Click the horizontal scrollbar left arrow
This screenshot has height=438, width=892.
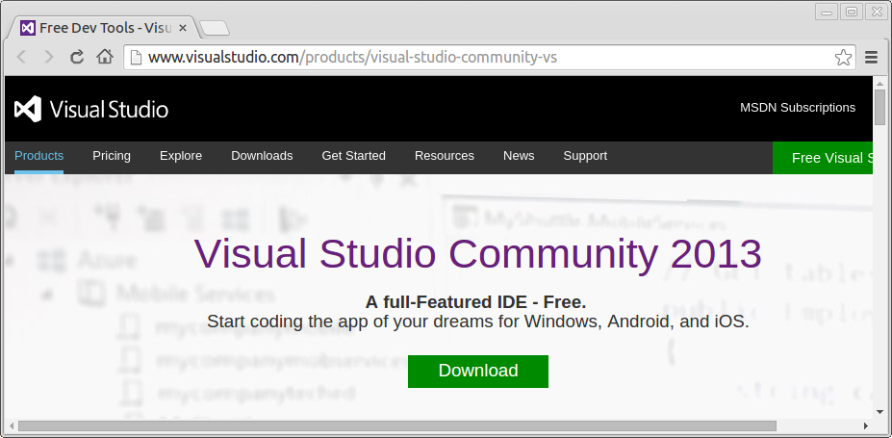coord(11,426)
